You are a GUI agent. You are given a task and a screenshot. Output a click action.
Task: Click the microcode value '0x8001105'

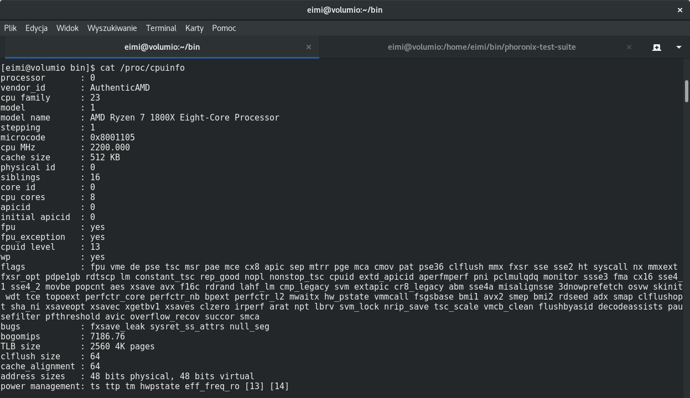tap(112, 137)
